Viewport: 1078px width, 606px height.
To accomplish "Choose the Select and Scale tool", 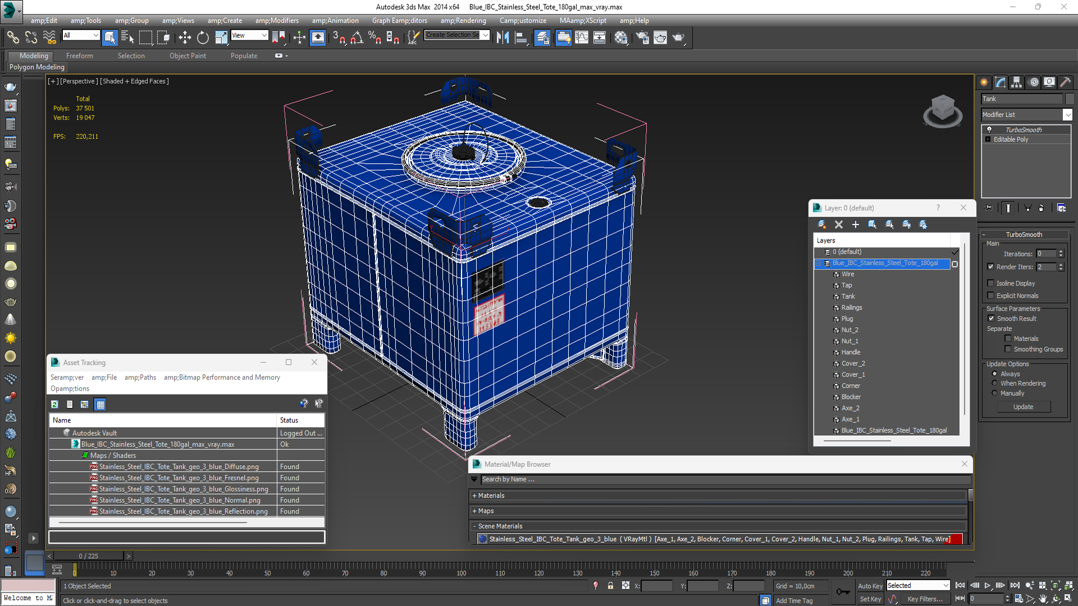I will tap(221, 38).
